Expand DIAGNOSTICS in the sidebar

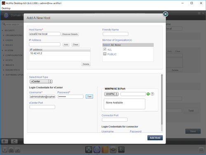pyautogui.click(x=4, y=70)
